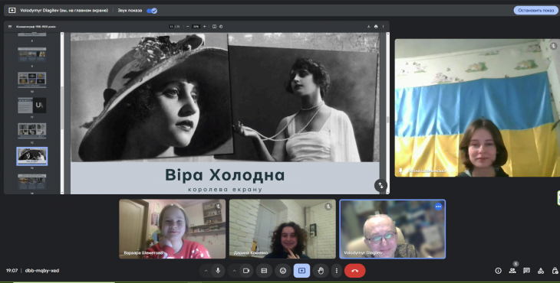Toggle captions in the meeting toolbar

click(264, 271)
